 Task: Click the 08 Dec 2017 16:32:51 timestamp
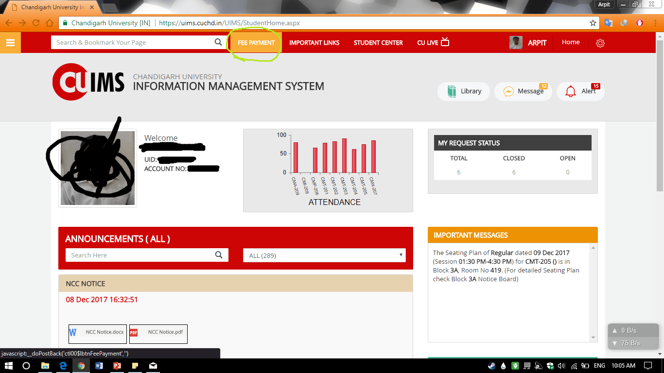point(102,300)
